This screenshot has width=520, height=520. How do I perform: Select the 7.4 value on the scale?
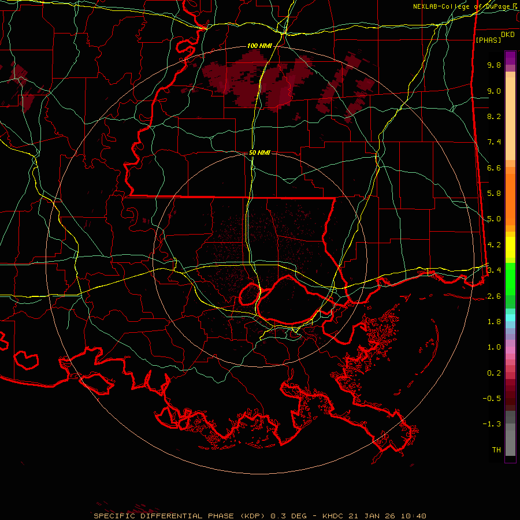[x=494, y=142]
